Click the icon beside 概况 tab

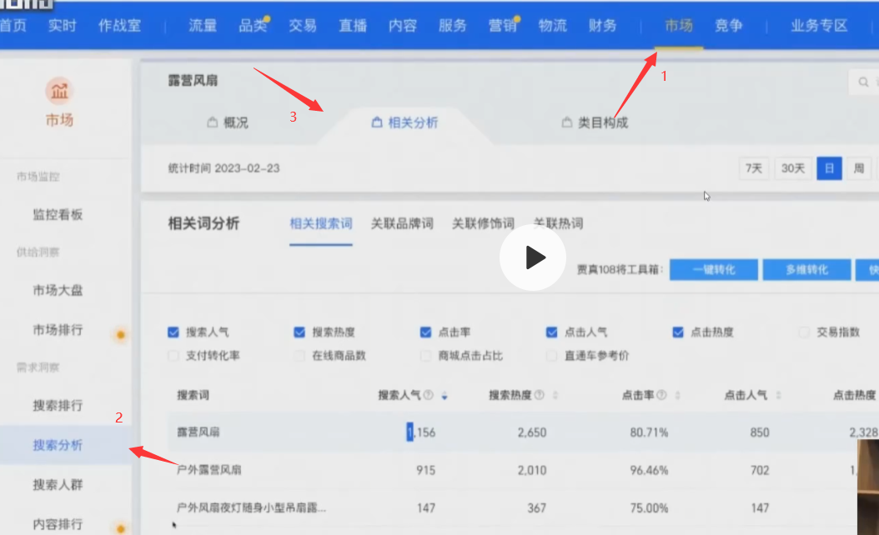click(x=212, y=122)
